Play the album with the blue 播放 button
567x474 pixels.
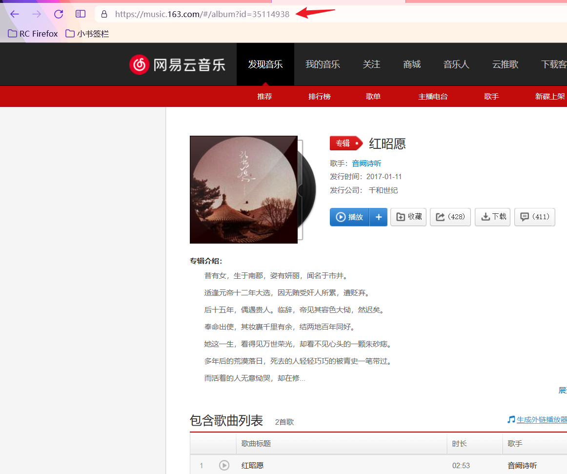click(349, 217)
